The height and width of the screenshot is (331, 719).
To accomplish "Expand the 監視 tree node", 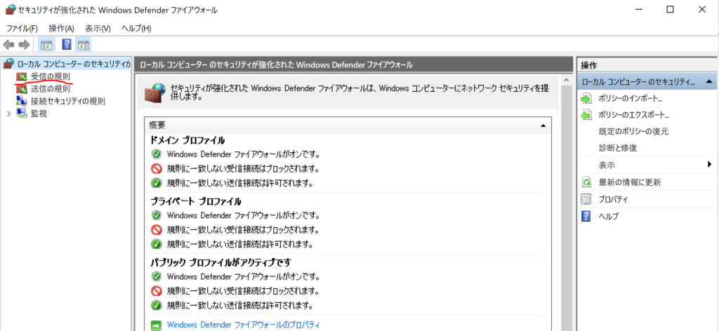I will (8, 114).
